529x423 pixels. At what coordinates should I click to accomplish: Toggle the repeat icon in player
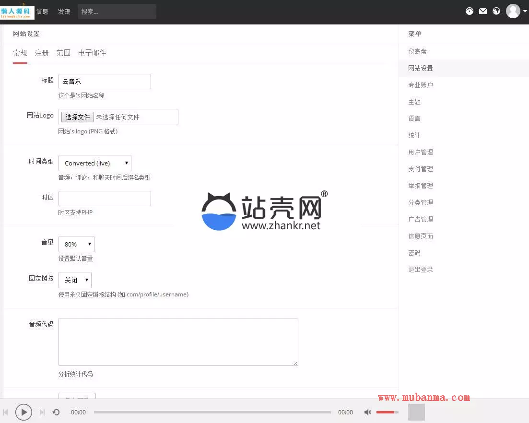(x=56, y=412)
